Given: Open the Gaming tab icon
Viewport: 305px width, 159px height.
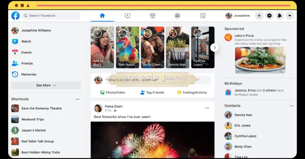Looking at the screenshot, I should (203, 16).
